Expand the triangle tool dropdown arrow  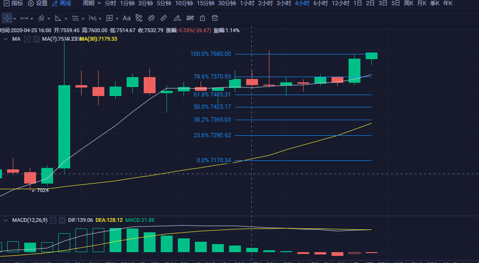(65, 19)
